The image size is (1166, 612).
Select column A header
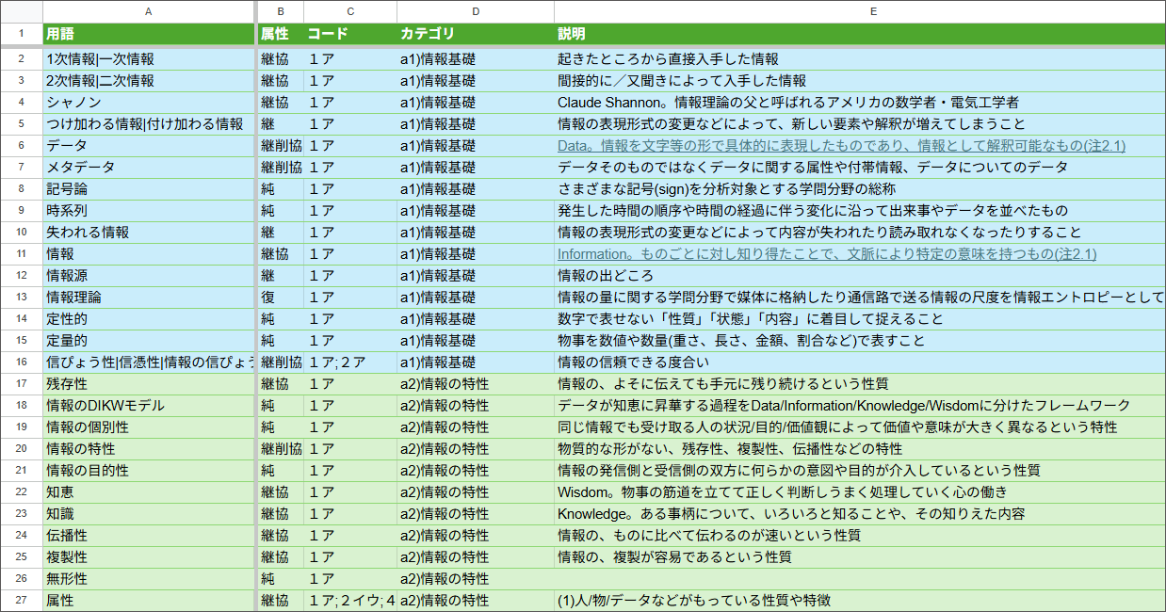pyautogui.click(x=149, y=11)
